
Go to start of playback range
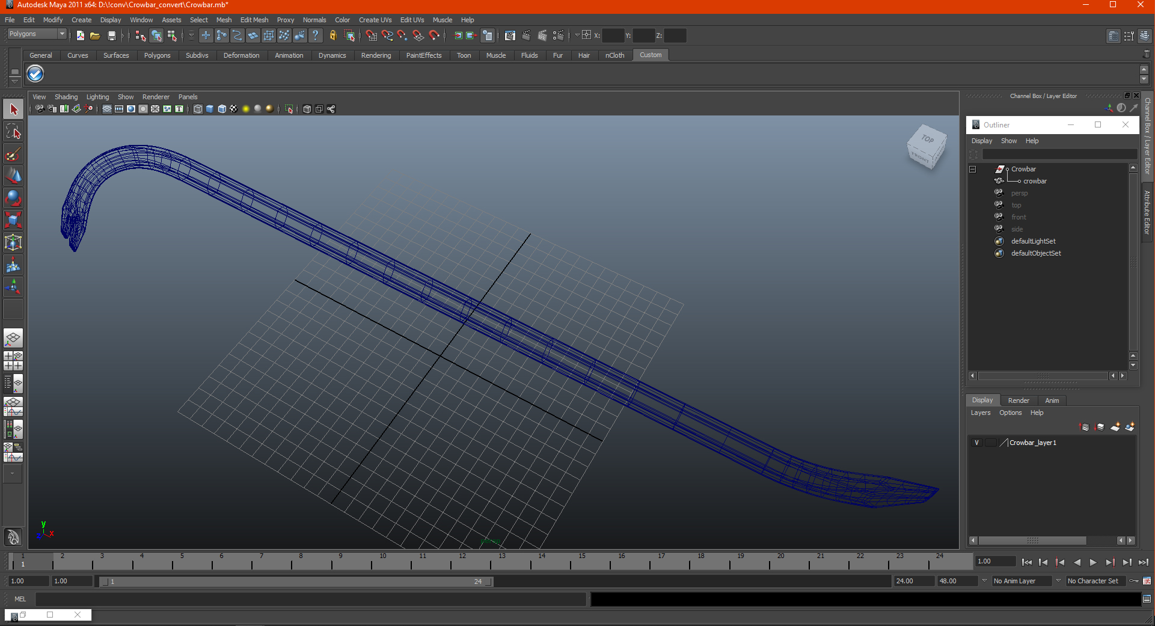point(1027,562)
